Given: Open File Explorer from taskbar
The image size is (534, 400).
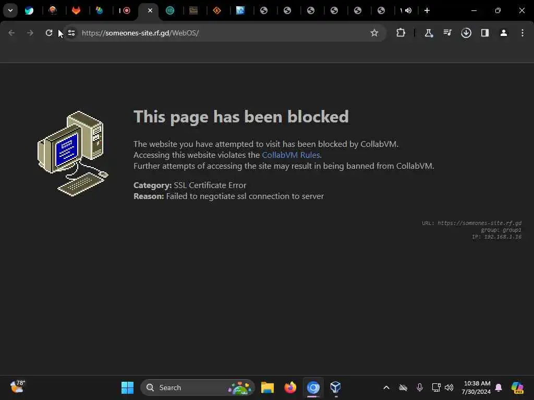Looking at the screenshot, I should (x=268, y=387).
